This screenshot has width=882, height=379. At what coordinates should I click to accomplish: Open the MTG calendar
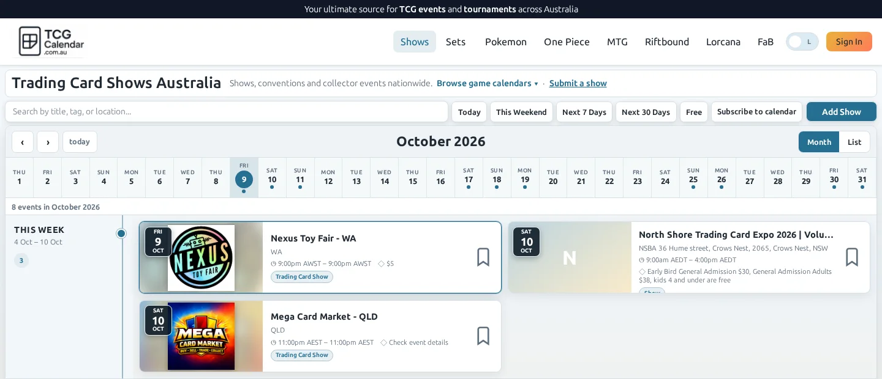[617, 42]
